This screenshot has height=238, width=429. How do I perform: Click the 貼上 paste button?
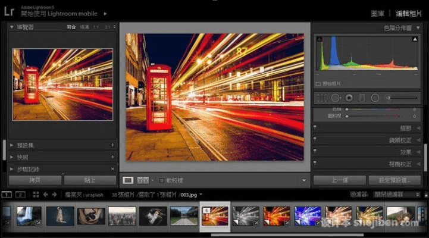[x=90, y=180]
